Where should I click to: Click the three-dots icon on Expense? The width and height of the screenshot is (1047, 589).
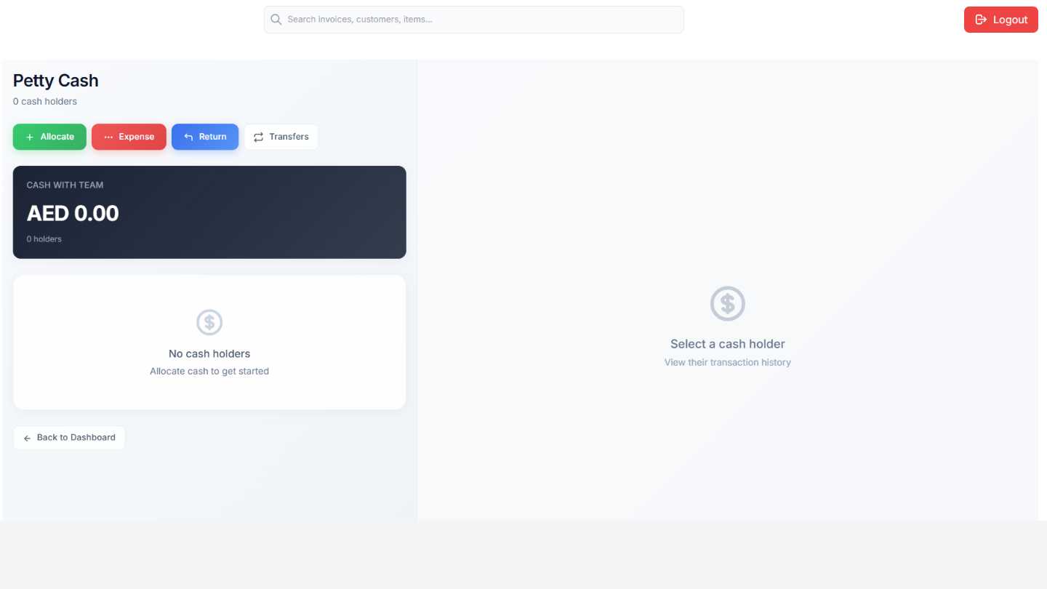tap(108, 137)
